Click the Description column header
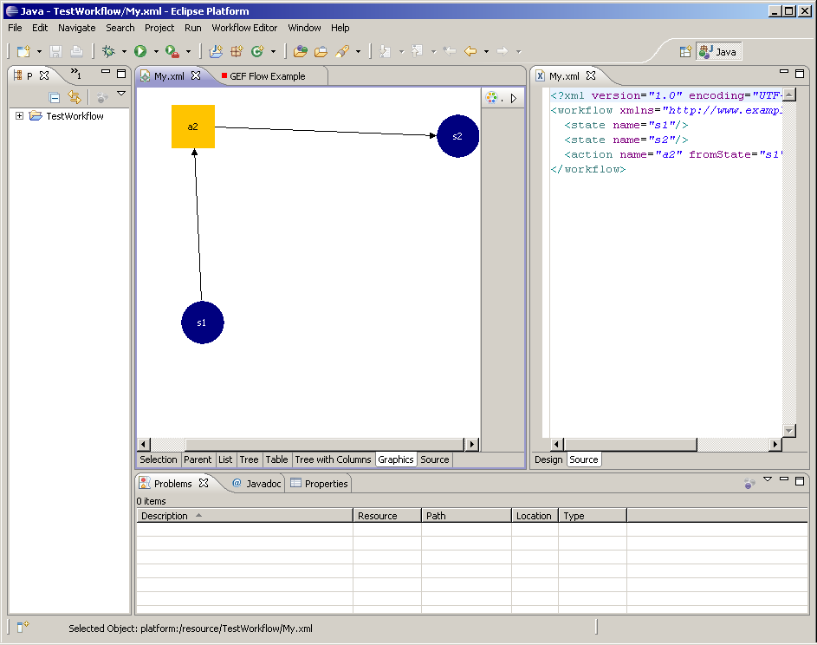The image size is (817, 645). (x=165, y=516)
